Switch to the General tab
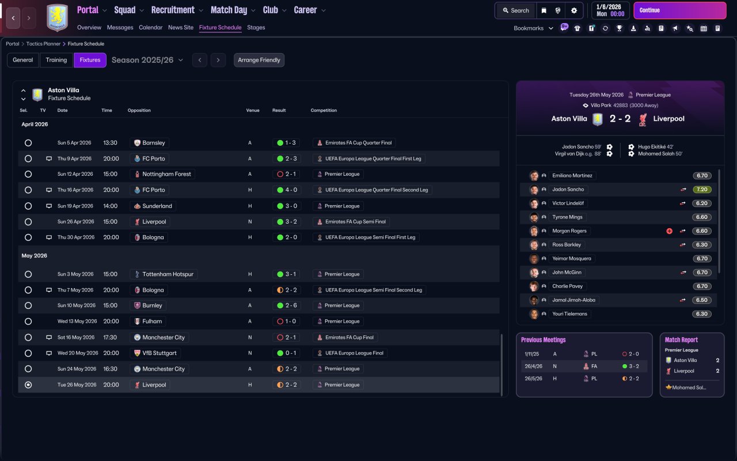This screenshot has width=737, height=461. coord(23,60)
